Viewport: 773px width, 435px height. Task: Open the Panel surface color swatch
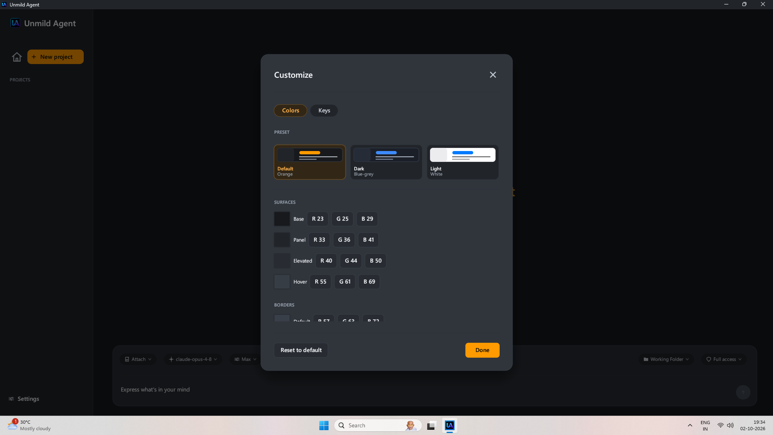click(x=282, y=240)
